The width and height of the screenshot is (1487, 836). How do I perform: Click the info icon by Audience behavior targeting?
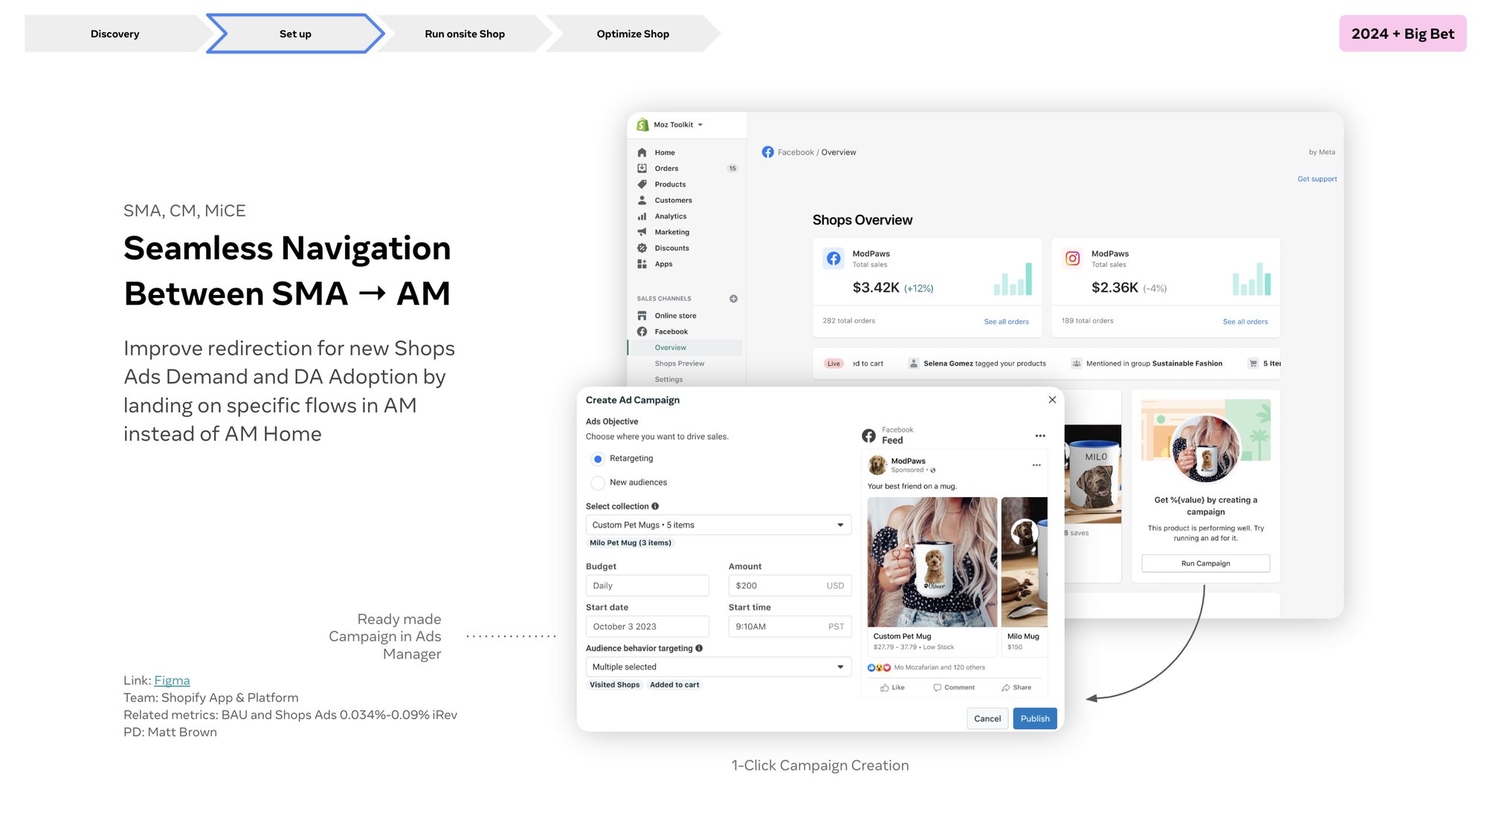point(699,648)
